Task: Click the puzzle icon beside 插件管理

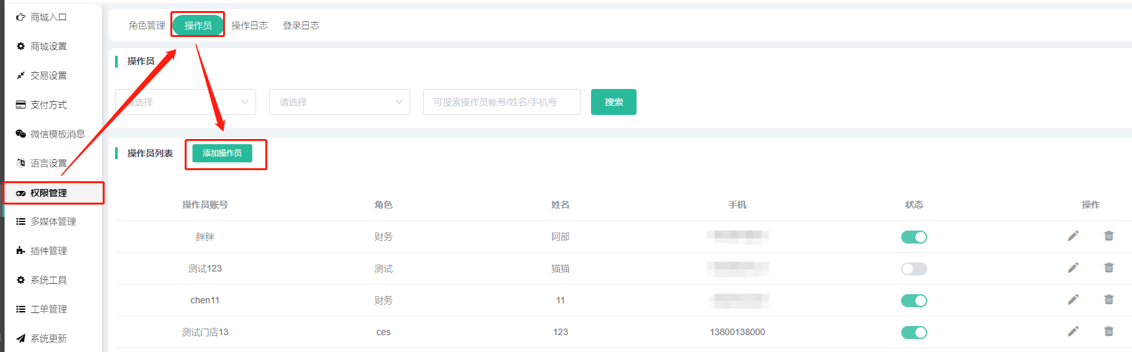Action: 21,251
